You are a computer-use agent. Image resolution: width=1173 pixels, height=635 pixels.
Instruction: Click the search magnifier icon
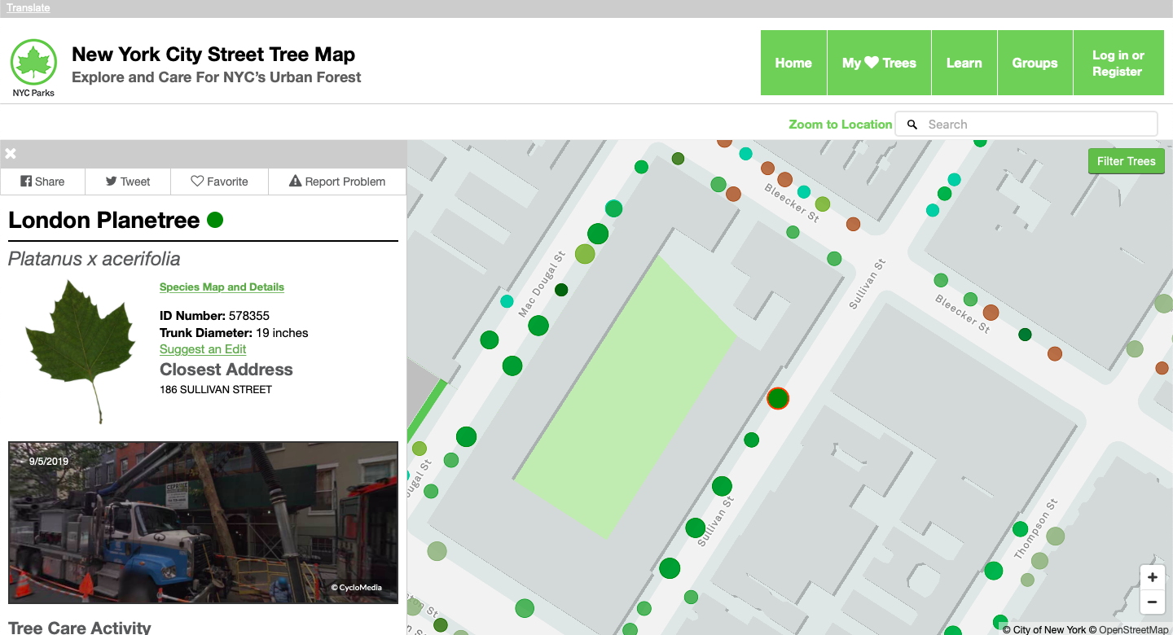[912, 125]
